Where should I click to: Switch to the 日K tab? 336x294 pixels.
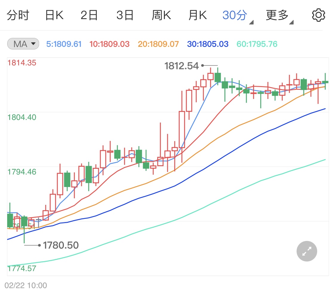pyautogui.click(x=54, y=15)
